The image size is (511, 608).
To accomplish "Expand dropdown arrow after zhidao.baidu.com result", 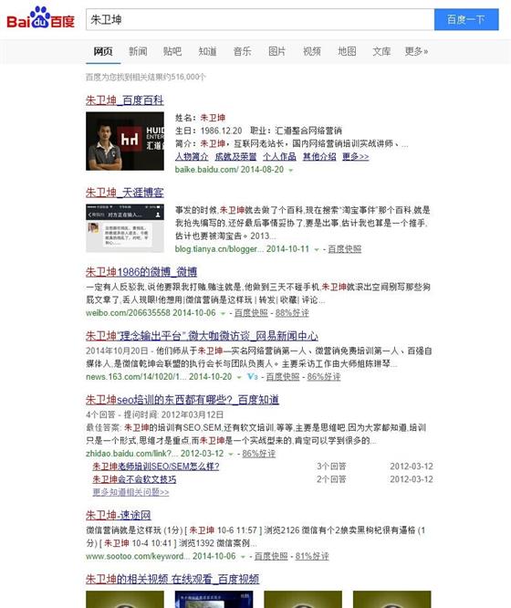I will point(231,454).
